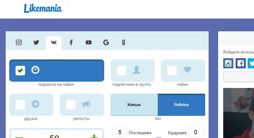254x138 pixels.
Task: Click the person icon for подписчики в группу
Action: coord(137,70)
